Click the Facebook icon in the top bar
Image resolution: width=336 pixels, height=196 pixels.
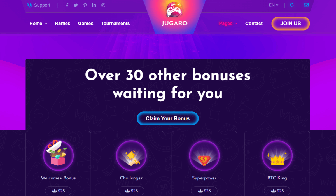(x=67, y=5)
